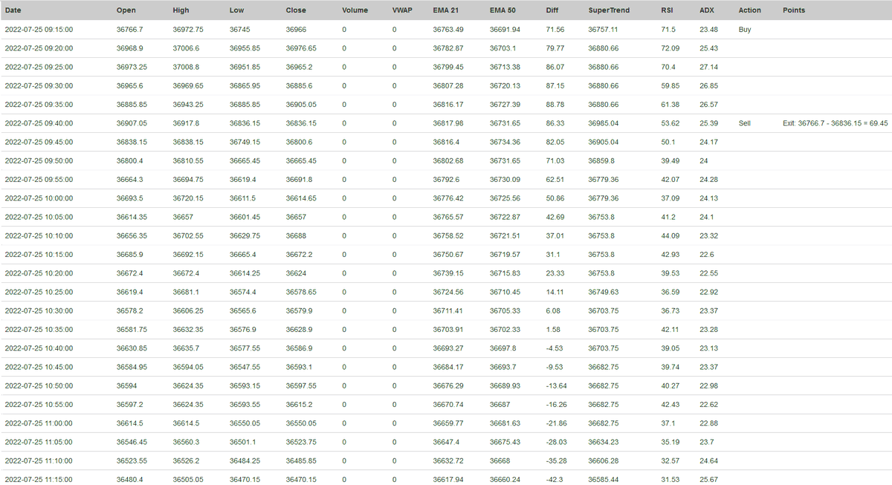Select the 2022-07-25 09:30:00 date cell
892x485 pixels.
(x=39, y=85)
